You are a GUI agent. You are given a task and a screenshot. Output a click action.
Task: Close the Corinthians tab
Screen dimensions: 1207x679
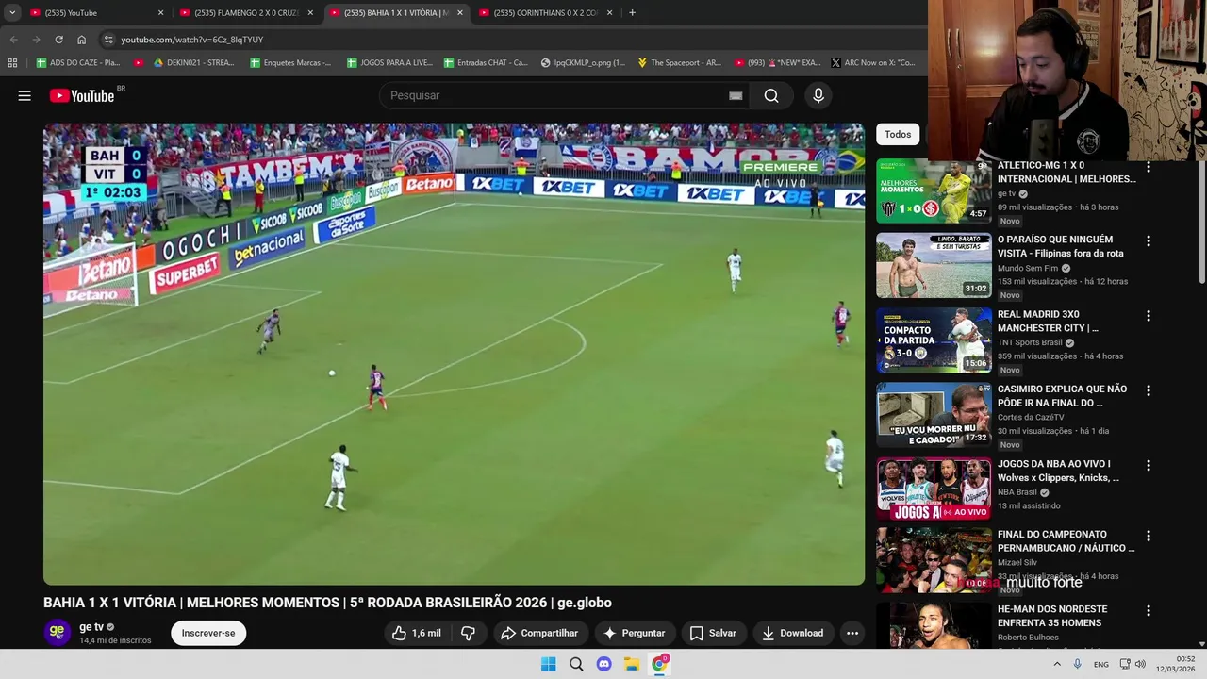(610, 12)
